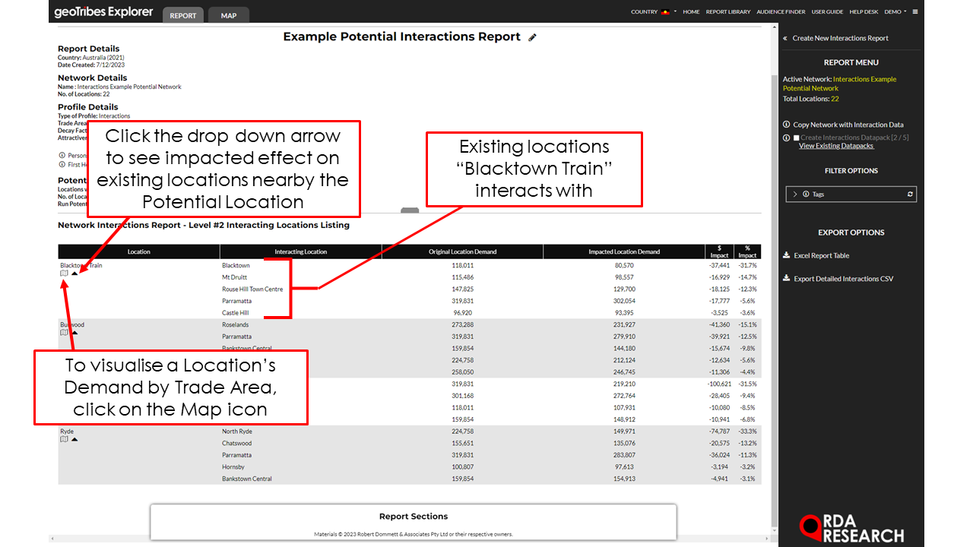The width and height of the screenshot is (973, 547).
Task: Click download icon for Detailed Interactions CSV
Action: click(x=787, y=279)
